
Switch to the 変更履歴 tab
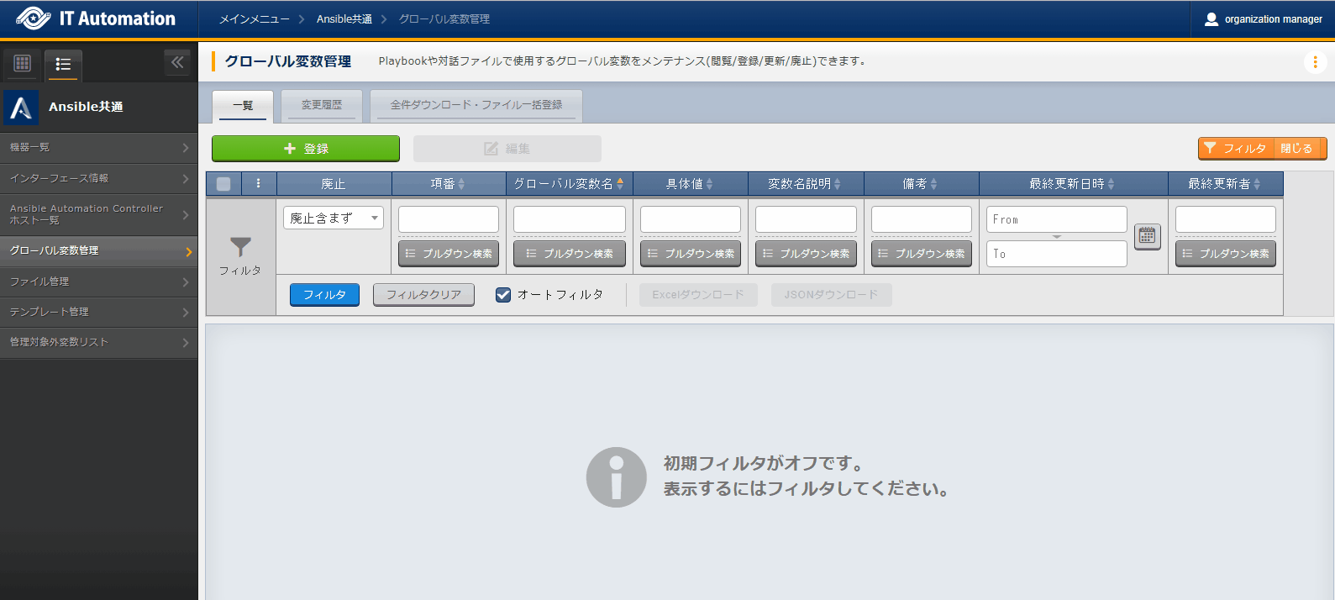(x=322, y=105)
